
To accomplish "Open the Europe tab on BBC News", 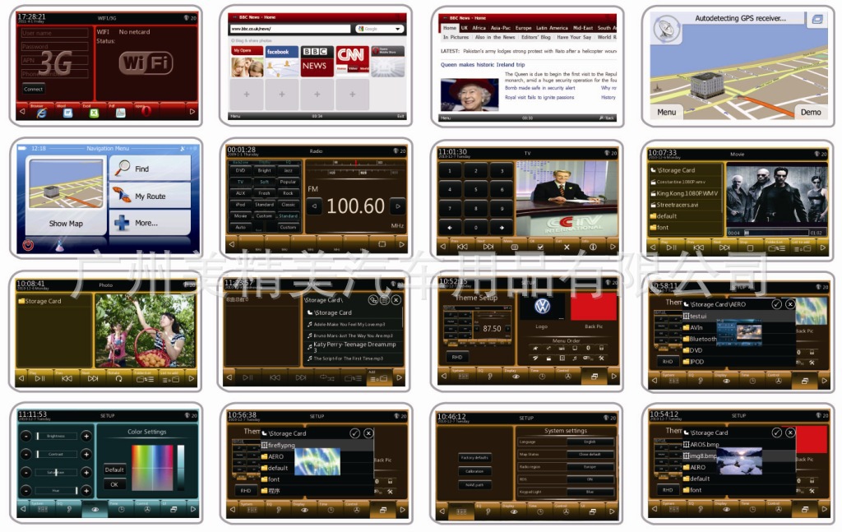I will pos(523,28).
